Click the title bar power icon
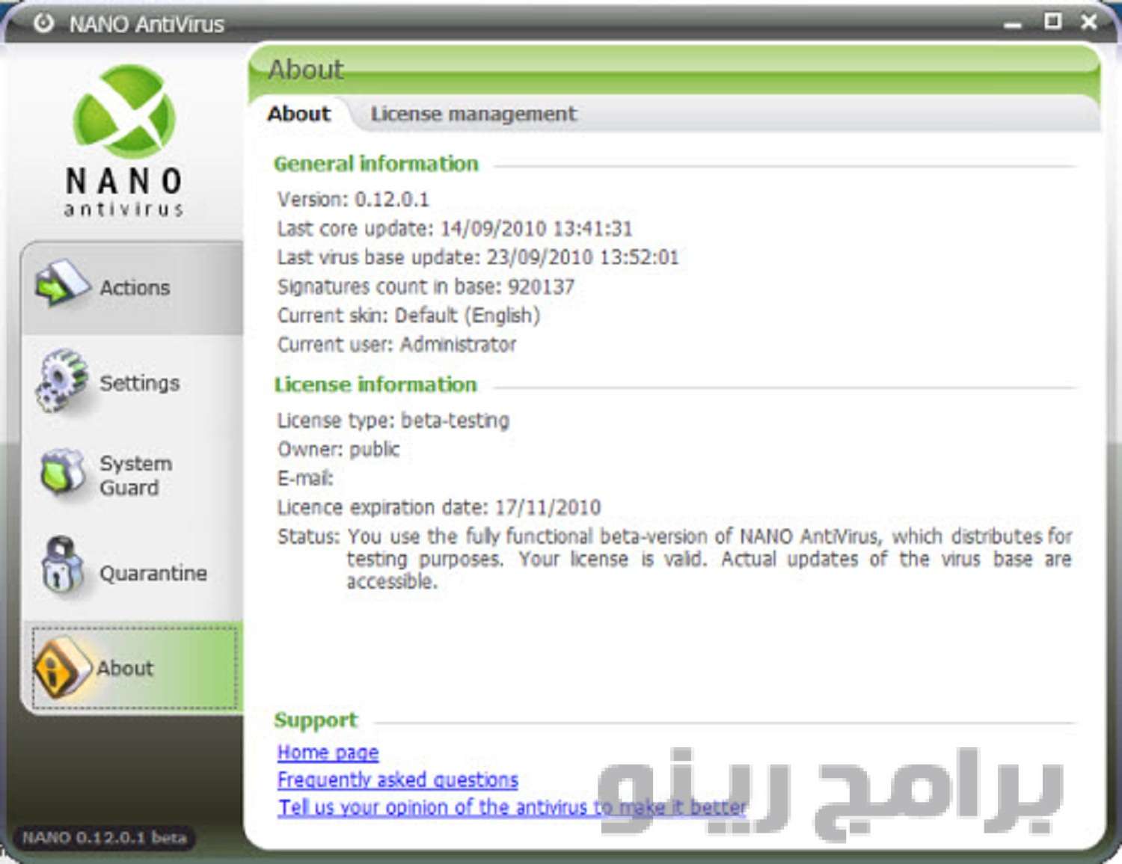The image size is (1122, 864). click(43, 23)
